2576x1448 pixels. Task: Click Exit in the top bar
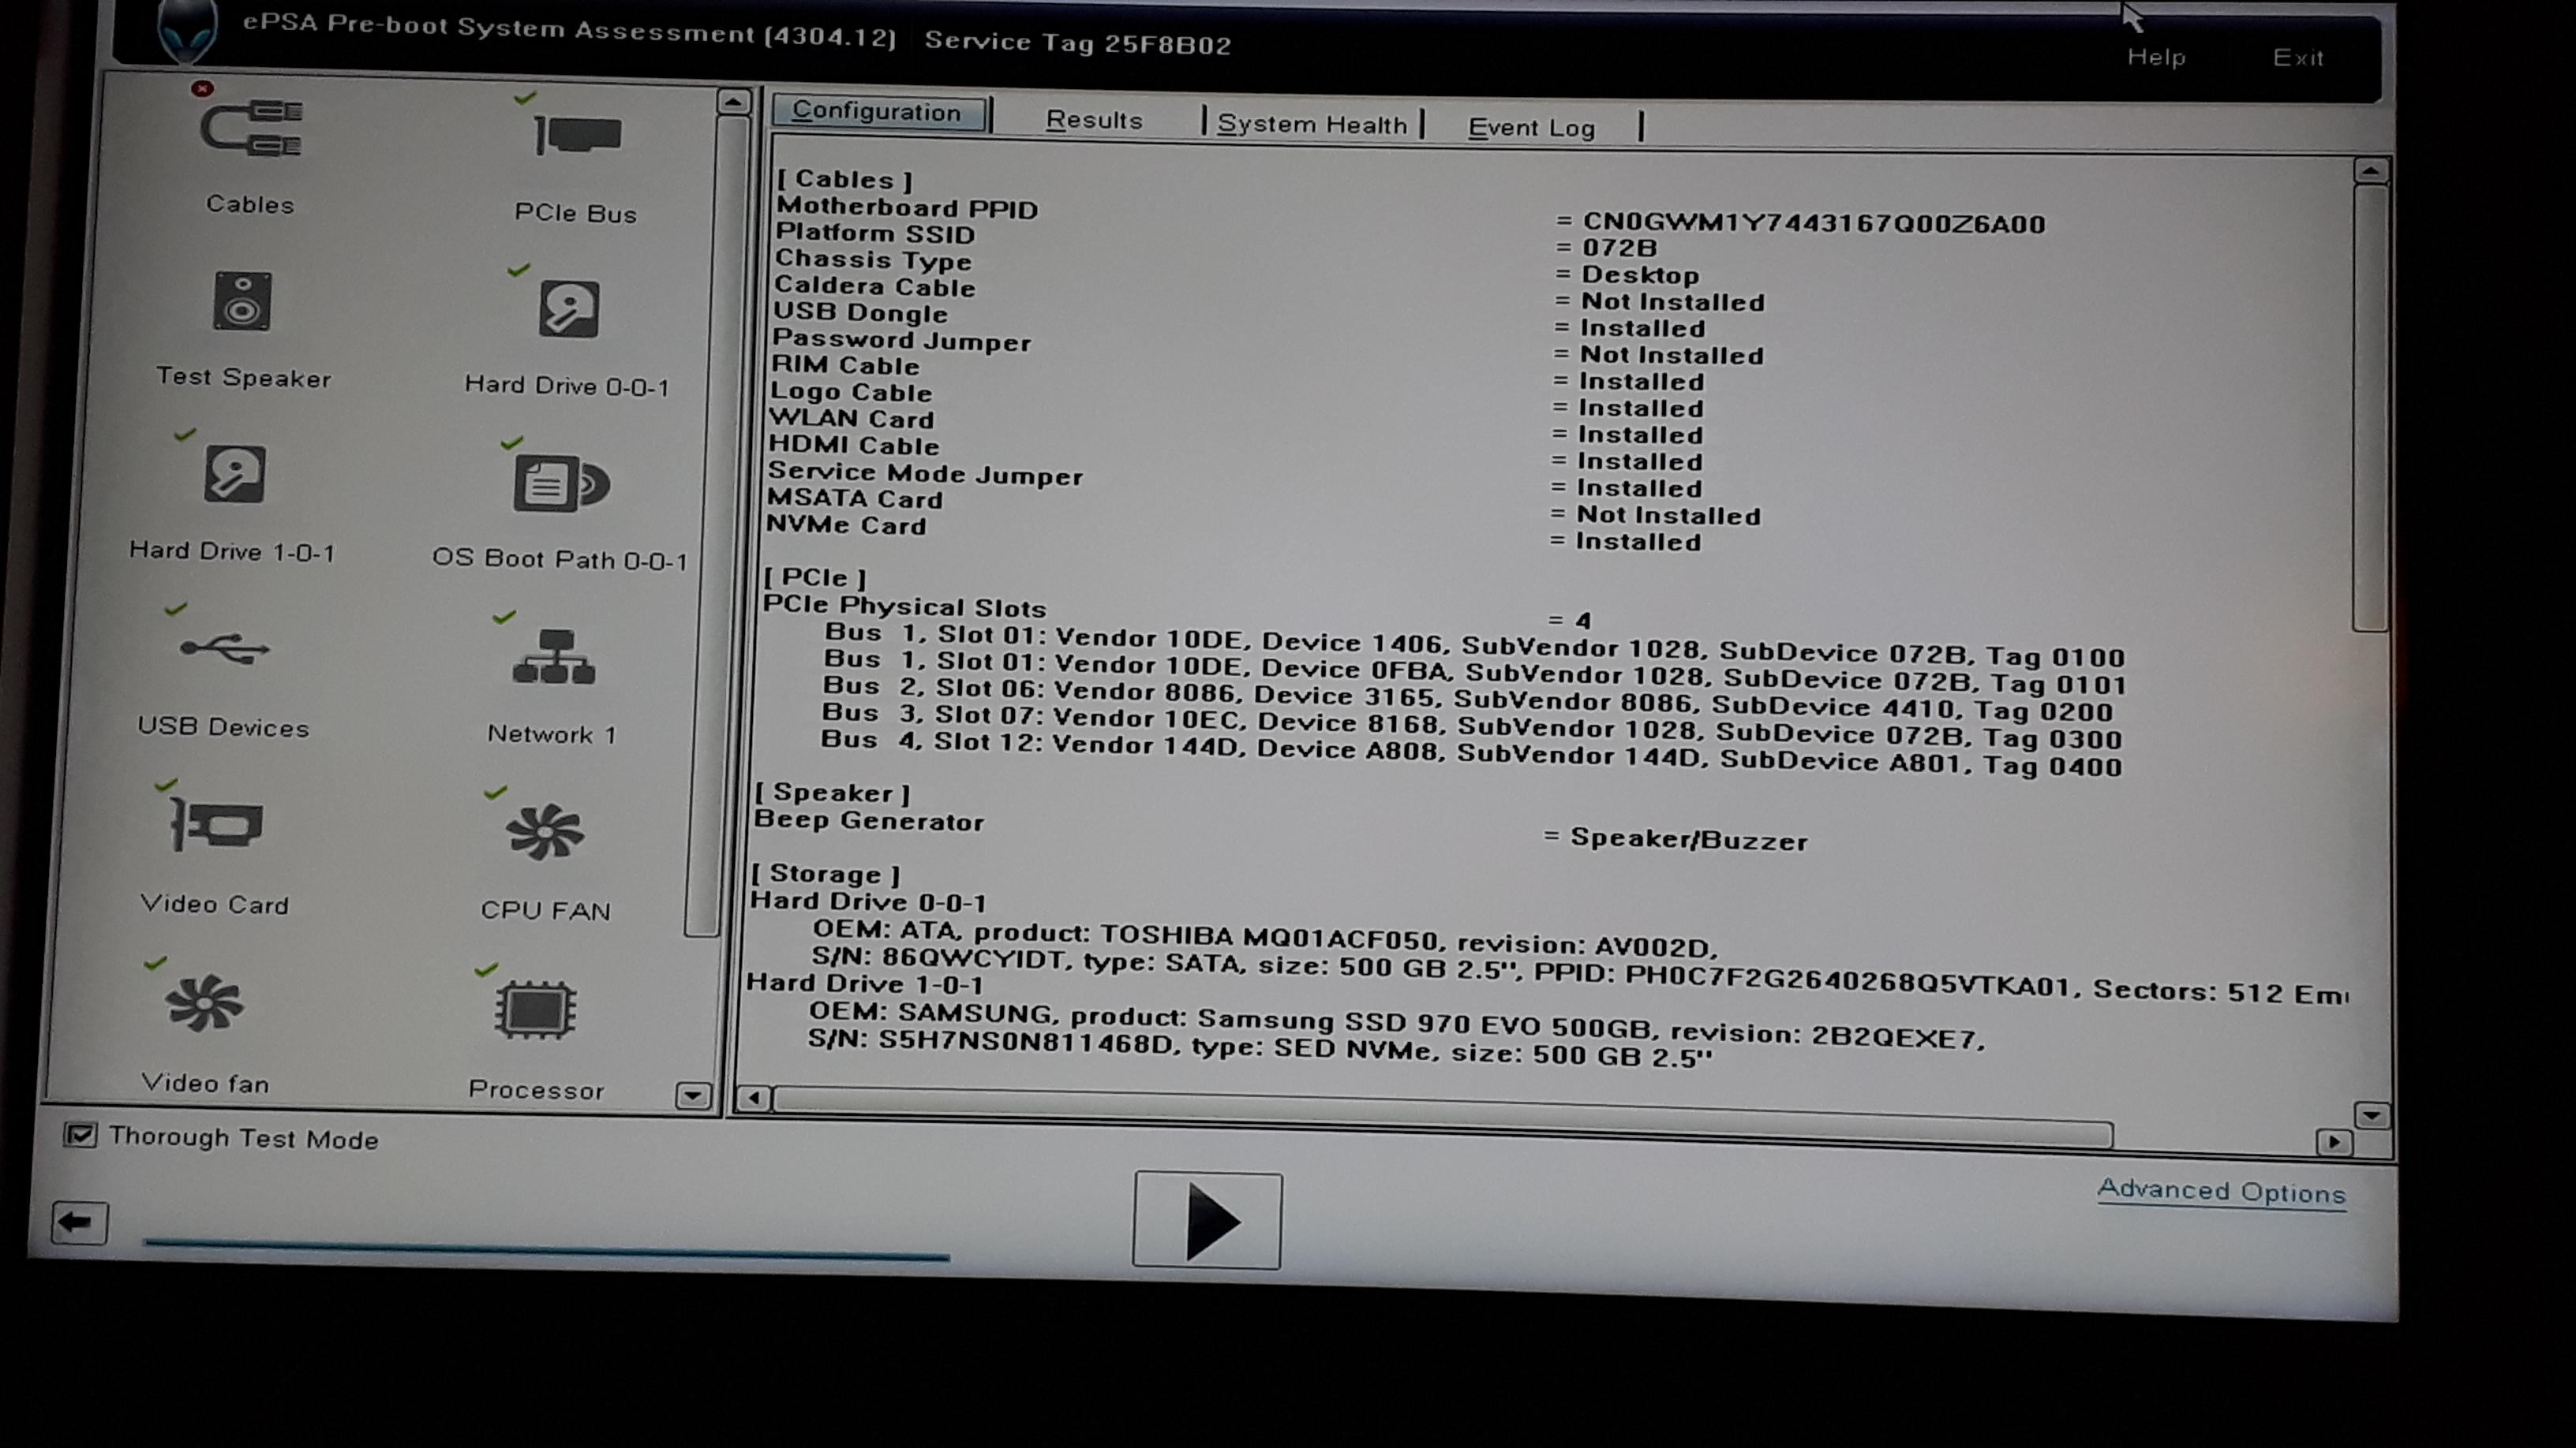[x=2298, y=58]
